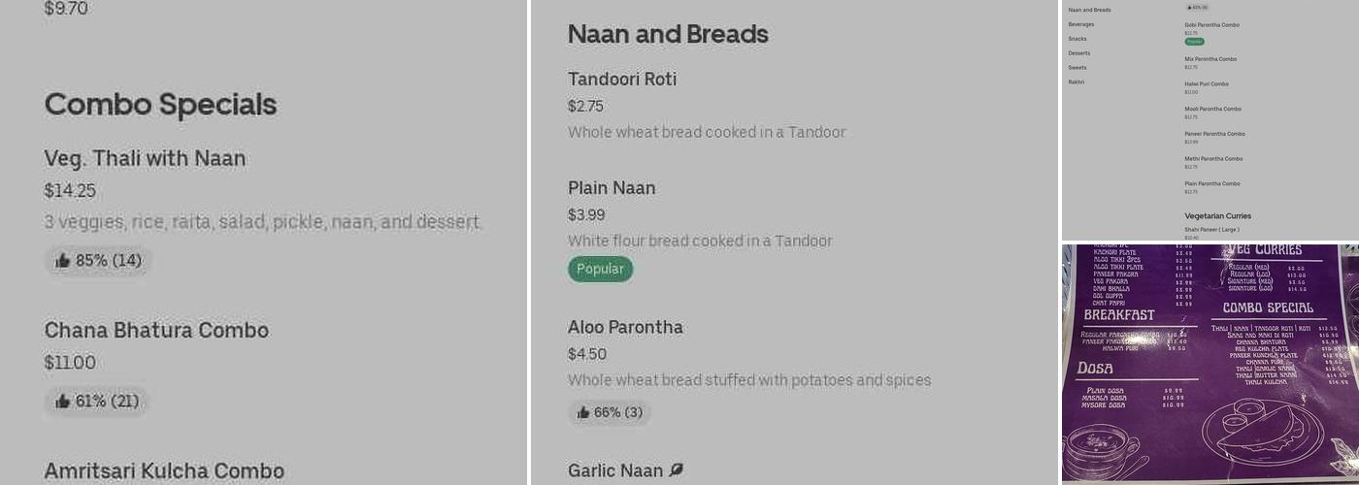Open the Desserts category
The image size is (1359, 485).
click(x=1078, y=53)
